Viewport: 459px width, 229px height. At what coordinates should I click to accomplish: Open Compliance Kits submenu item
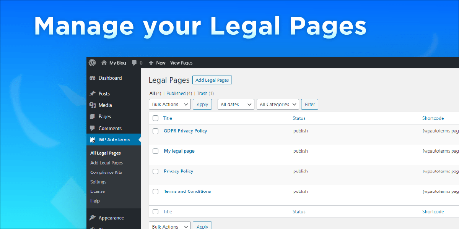click(106, 172)
